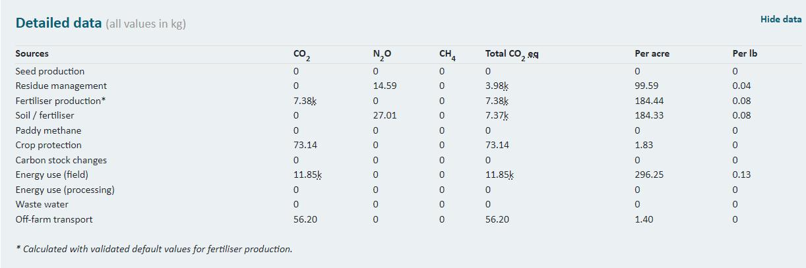806x268 pixels.
Task: Select the Sources column header
Action: pyautogui.click(x=32, y=54)
